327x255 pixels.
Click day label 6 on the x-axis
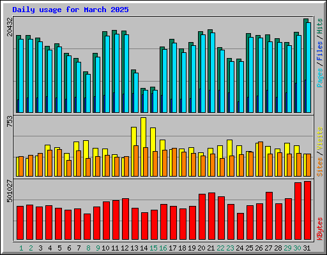click(x=69, y=248)
